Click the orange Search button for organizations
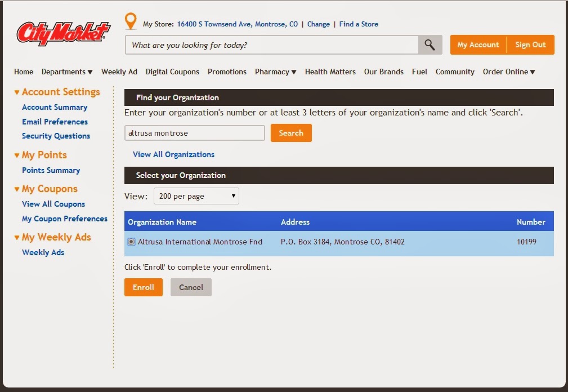The image size is (568, 392). click(291, 133)
